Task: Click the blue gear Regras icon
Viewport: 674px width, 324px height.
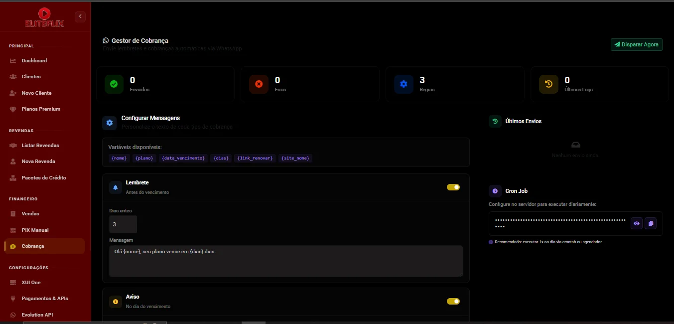Action: point(404,84)
